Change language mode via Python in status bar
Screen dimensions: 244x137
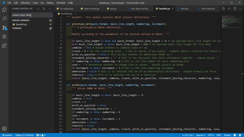coord(227,135)
